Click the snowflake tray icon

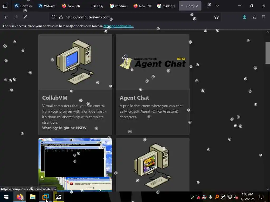click(x=223, y=197)
